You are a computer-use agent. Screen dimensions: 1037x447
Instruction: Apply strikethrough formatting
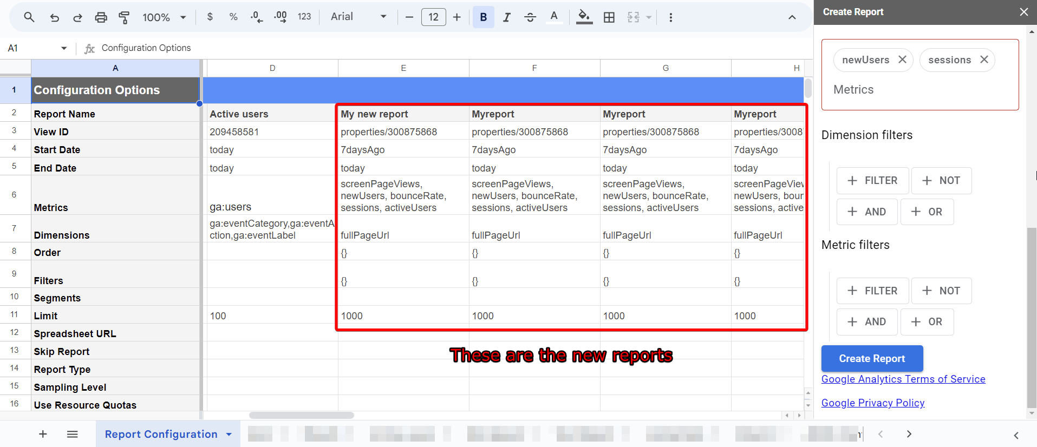(x=530, y=17)
